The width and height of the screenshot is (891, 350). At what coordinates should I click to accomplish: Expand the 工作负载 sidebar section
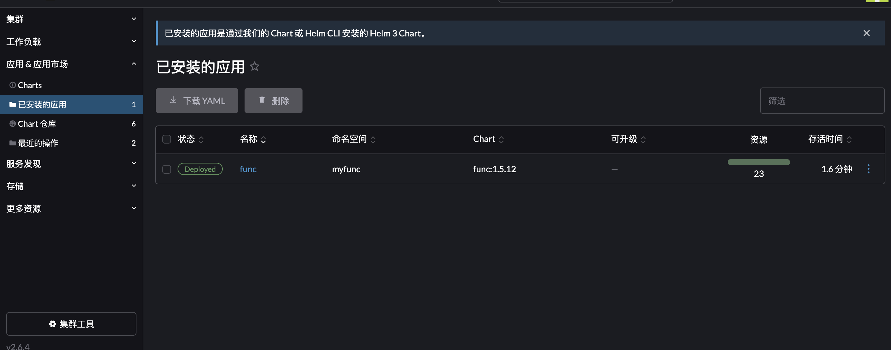coord(71,41)
